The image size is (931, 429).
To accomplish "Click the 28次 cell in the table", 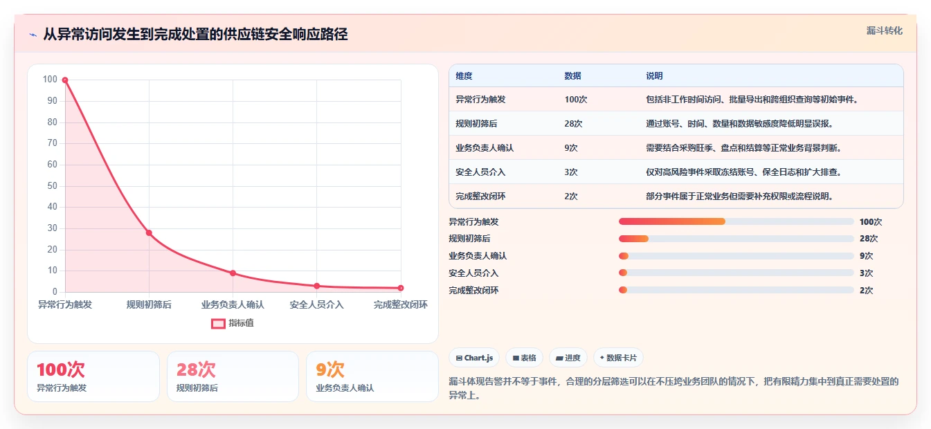I will 574,124.
